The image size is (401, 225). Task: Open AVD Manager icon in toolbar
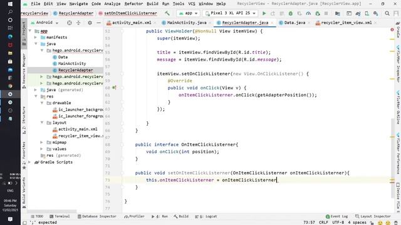click(x=367, y=13)
